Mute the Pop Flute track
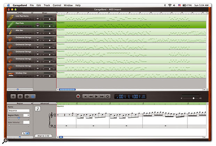This screenshot has height=146, width=216. (21, 26)
